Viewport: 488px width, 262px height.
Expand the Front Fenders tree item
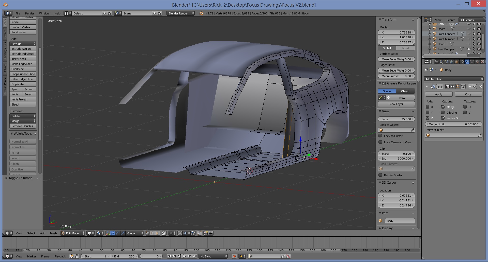(429, 34)
